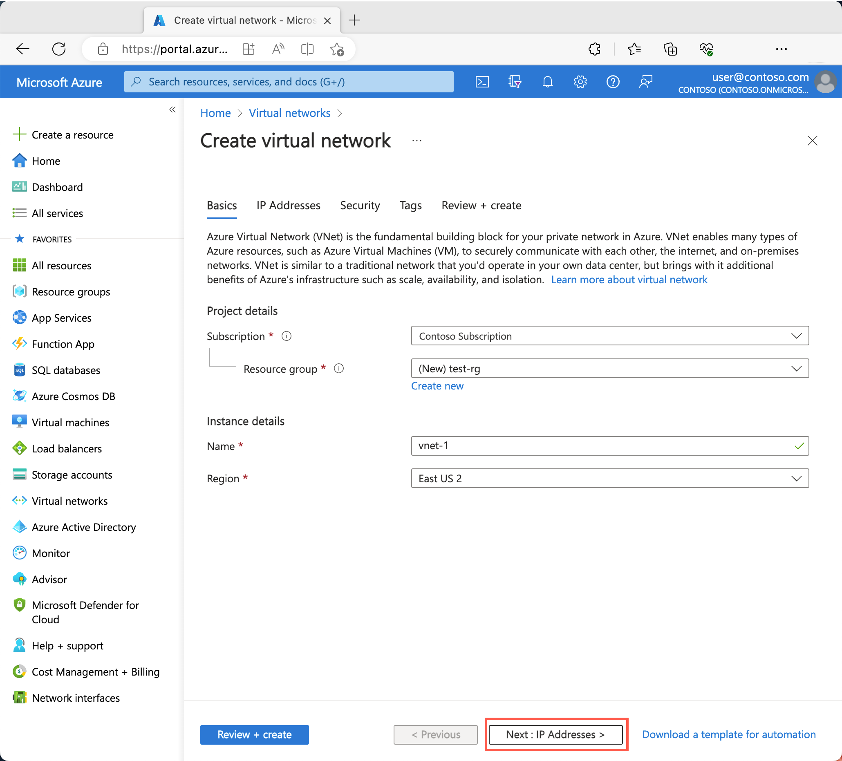Switch to the IP Addresses tab

[x=288, y=204]
